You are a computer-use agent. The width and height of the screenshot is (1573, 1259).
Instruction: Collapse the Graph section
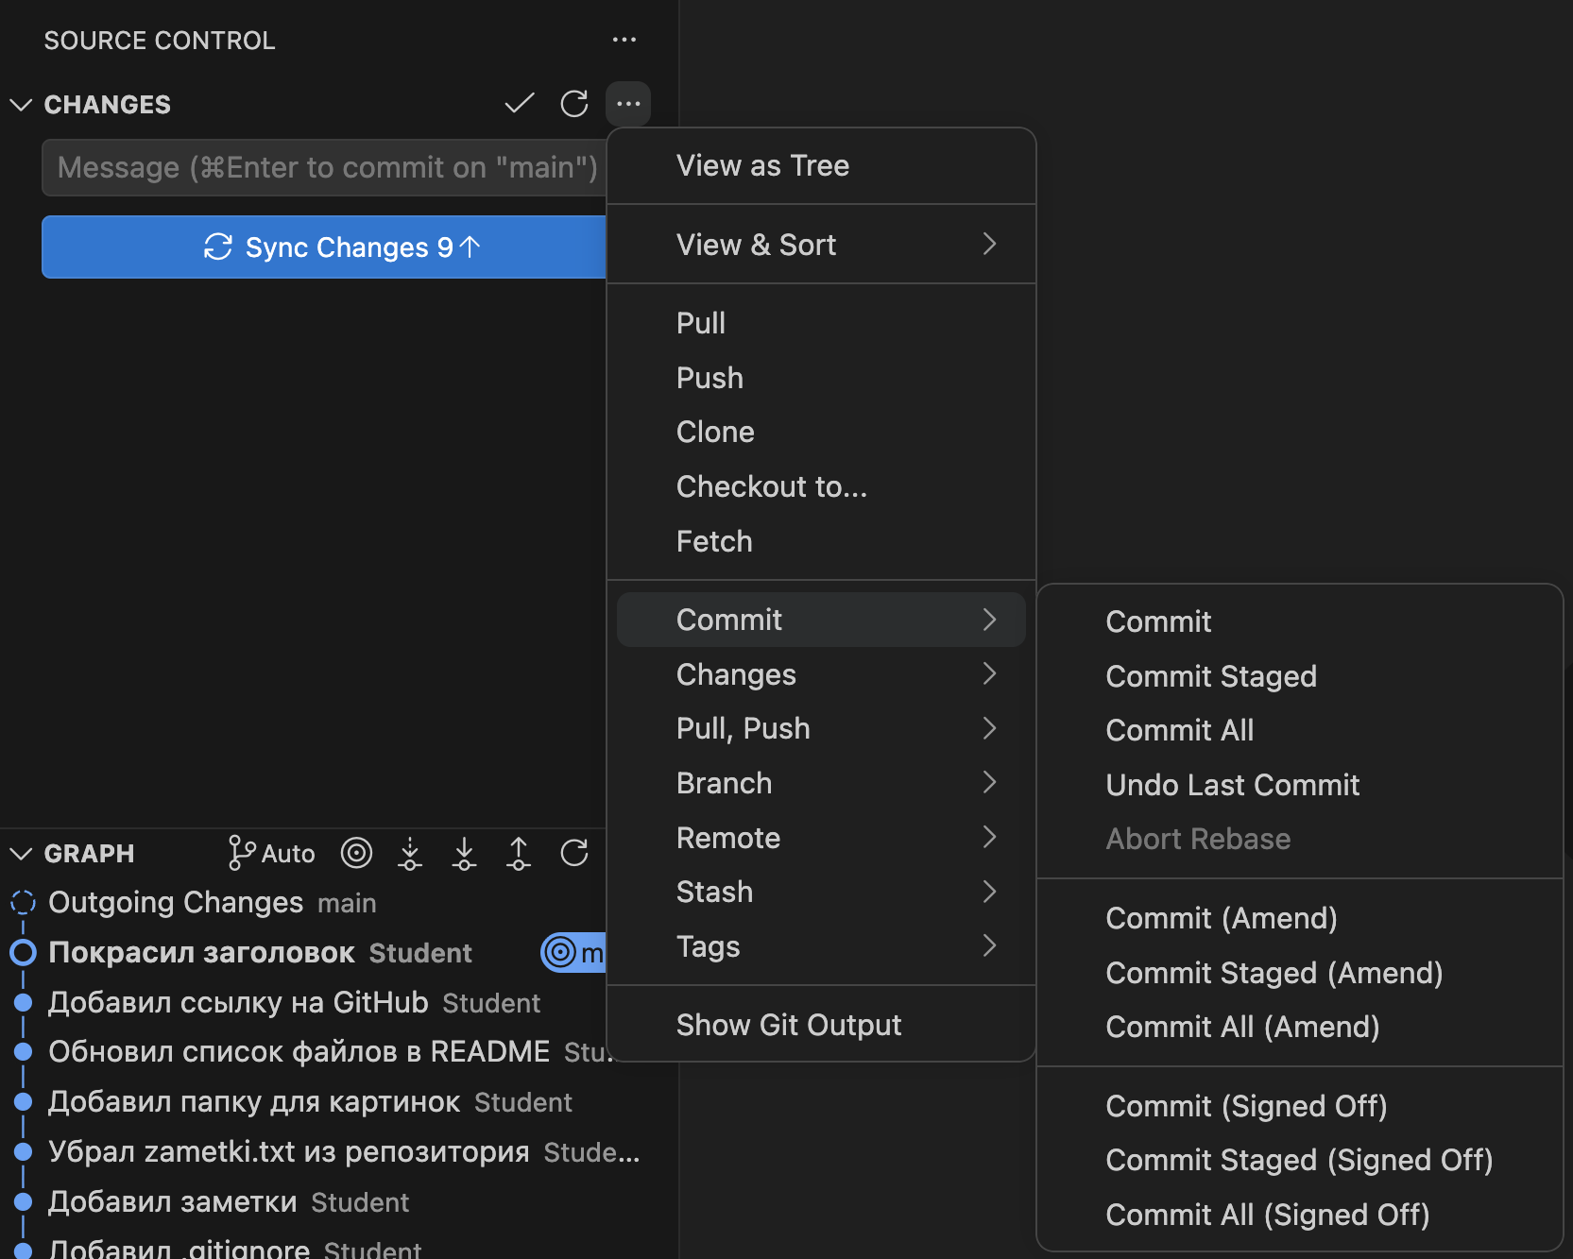[x=21, y=854]
